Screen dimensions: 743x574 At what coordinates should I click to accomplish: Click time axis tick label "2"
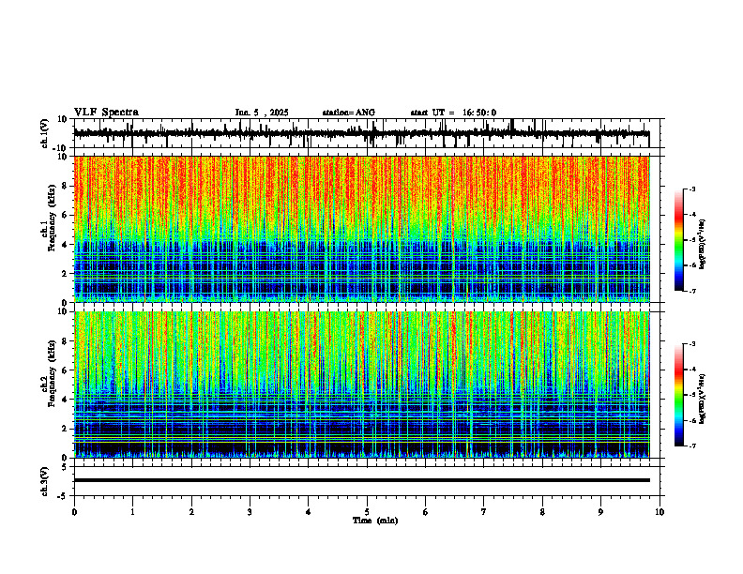[x=191, y=512]
